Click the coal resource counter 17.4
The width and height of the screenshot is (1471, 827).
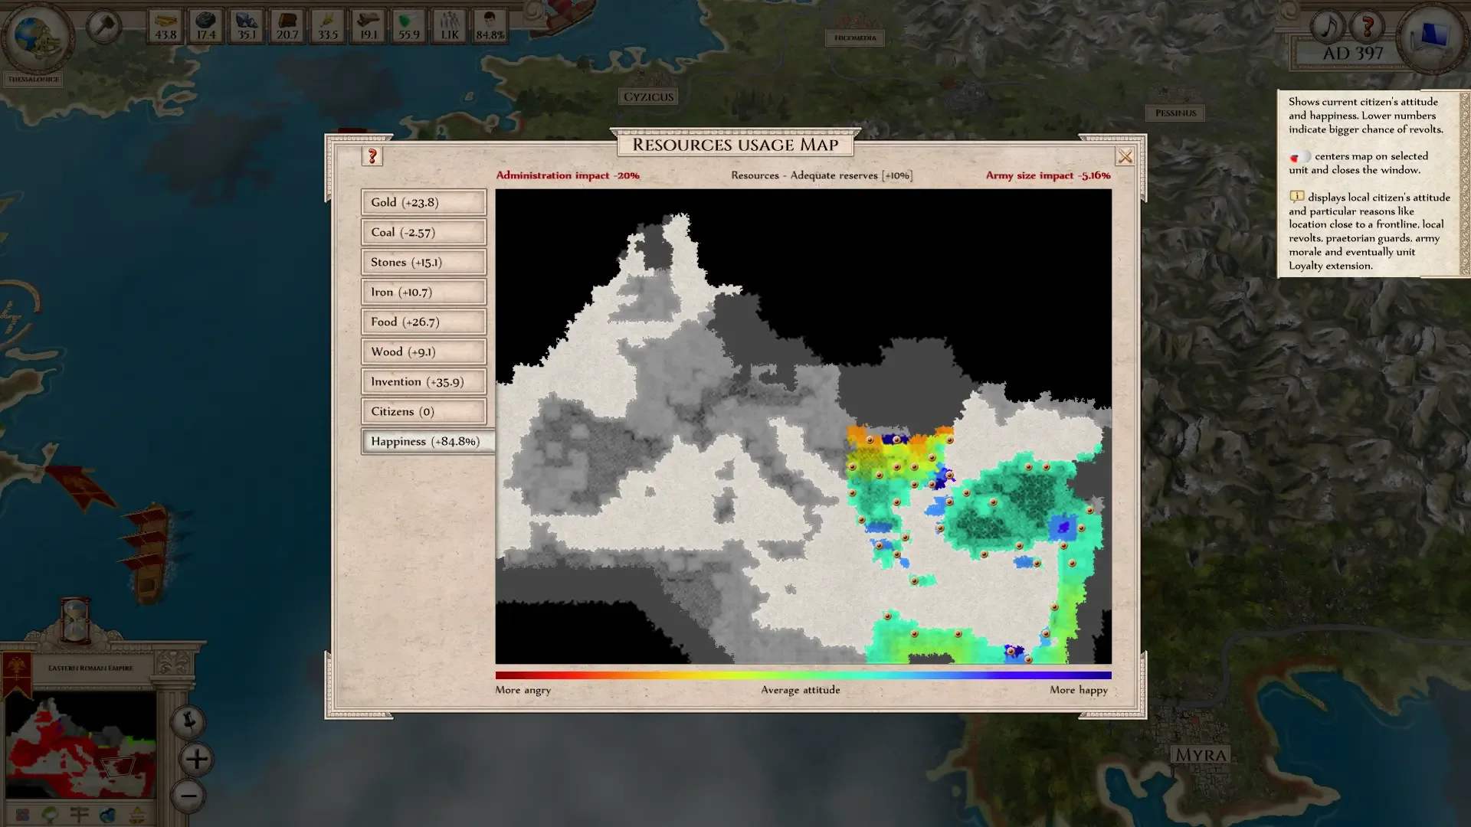pyautogui.click(x=205, y=26)
